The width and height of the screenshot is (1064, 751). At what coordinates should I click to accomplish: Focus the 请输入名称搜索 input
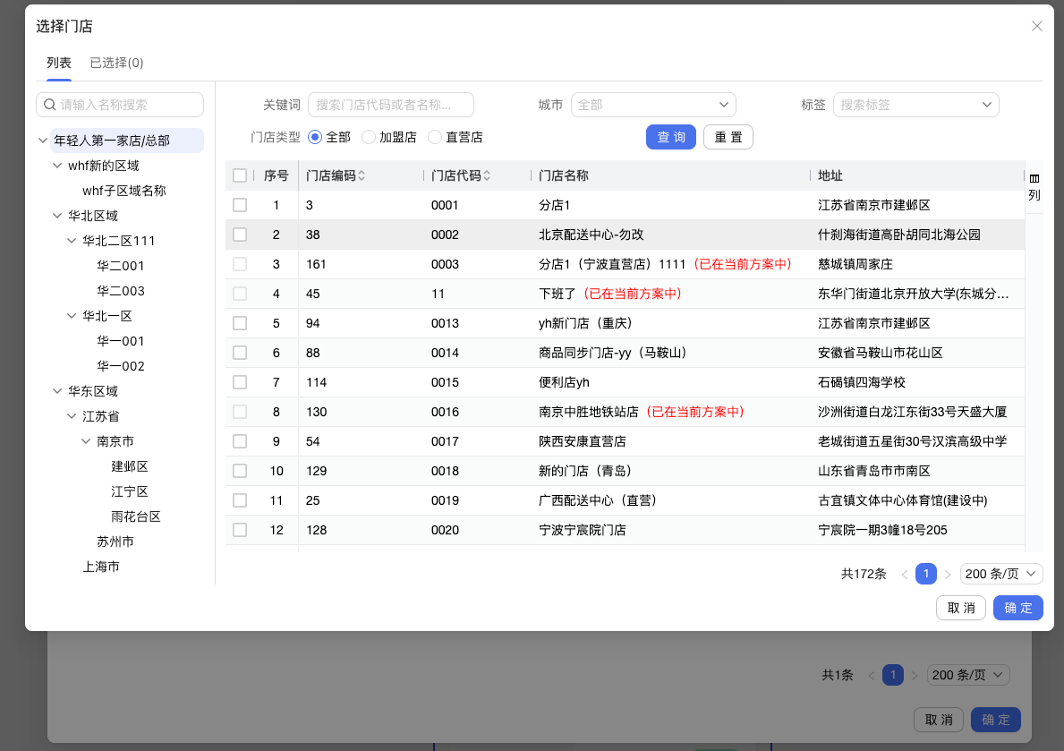[x=120, y=105]
